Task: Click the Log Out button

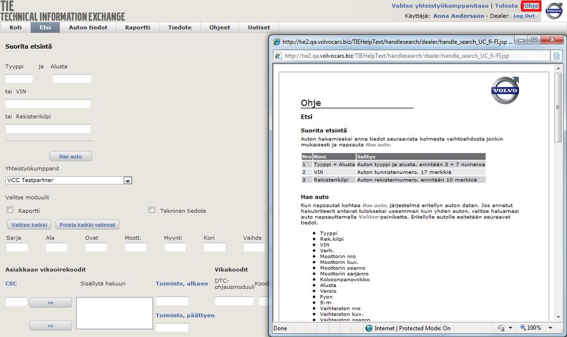Action: 524,16
